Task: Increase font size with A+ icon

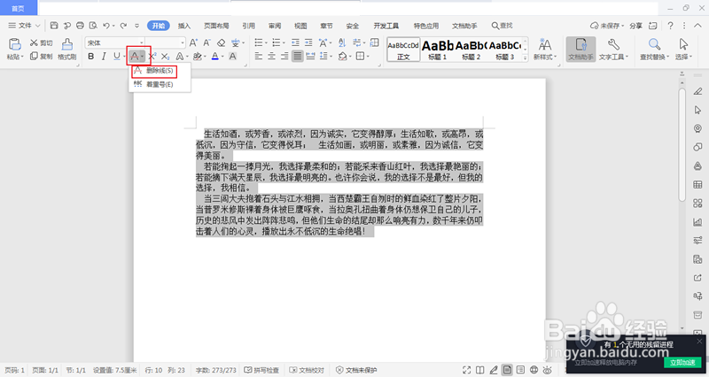Action: tap(193, 42)
